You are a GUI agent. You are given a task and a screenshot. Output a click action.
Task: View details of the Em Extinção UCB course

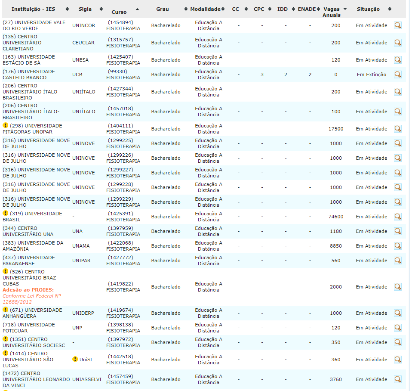click(397, 74)
